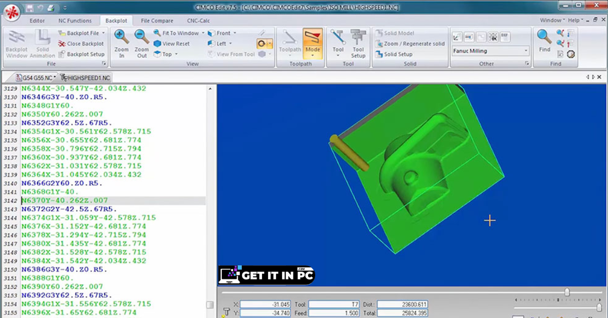This screenshot has width=608, height=318.
Task: Click code line N6344X-30.547Y-42.034Z.432
Action: tap(84, 89)
